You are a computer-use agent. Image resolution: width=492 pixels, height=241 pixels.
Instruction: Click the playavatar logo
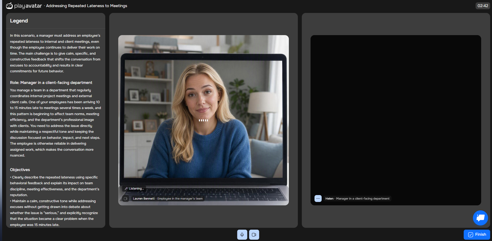[24, 6]
